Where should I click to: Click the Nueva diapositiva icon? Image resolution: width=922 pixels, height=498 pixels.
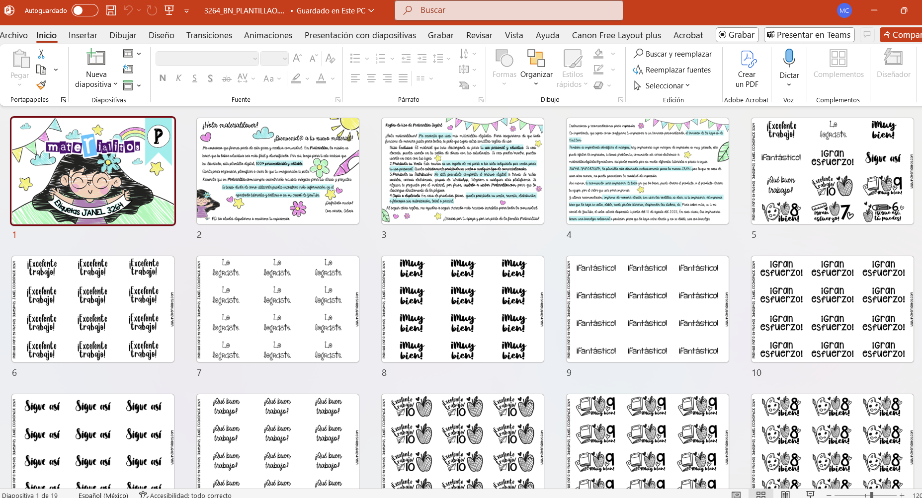click(x=96, y=59)
